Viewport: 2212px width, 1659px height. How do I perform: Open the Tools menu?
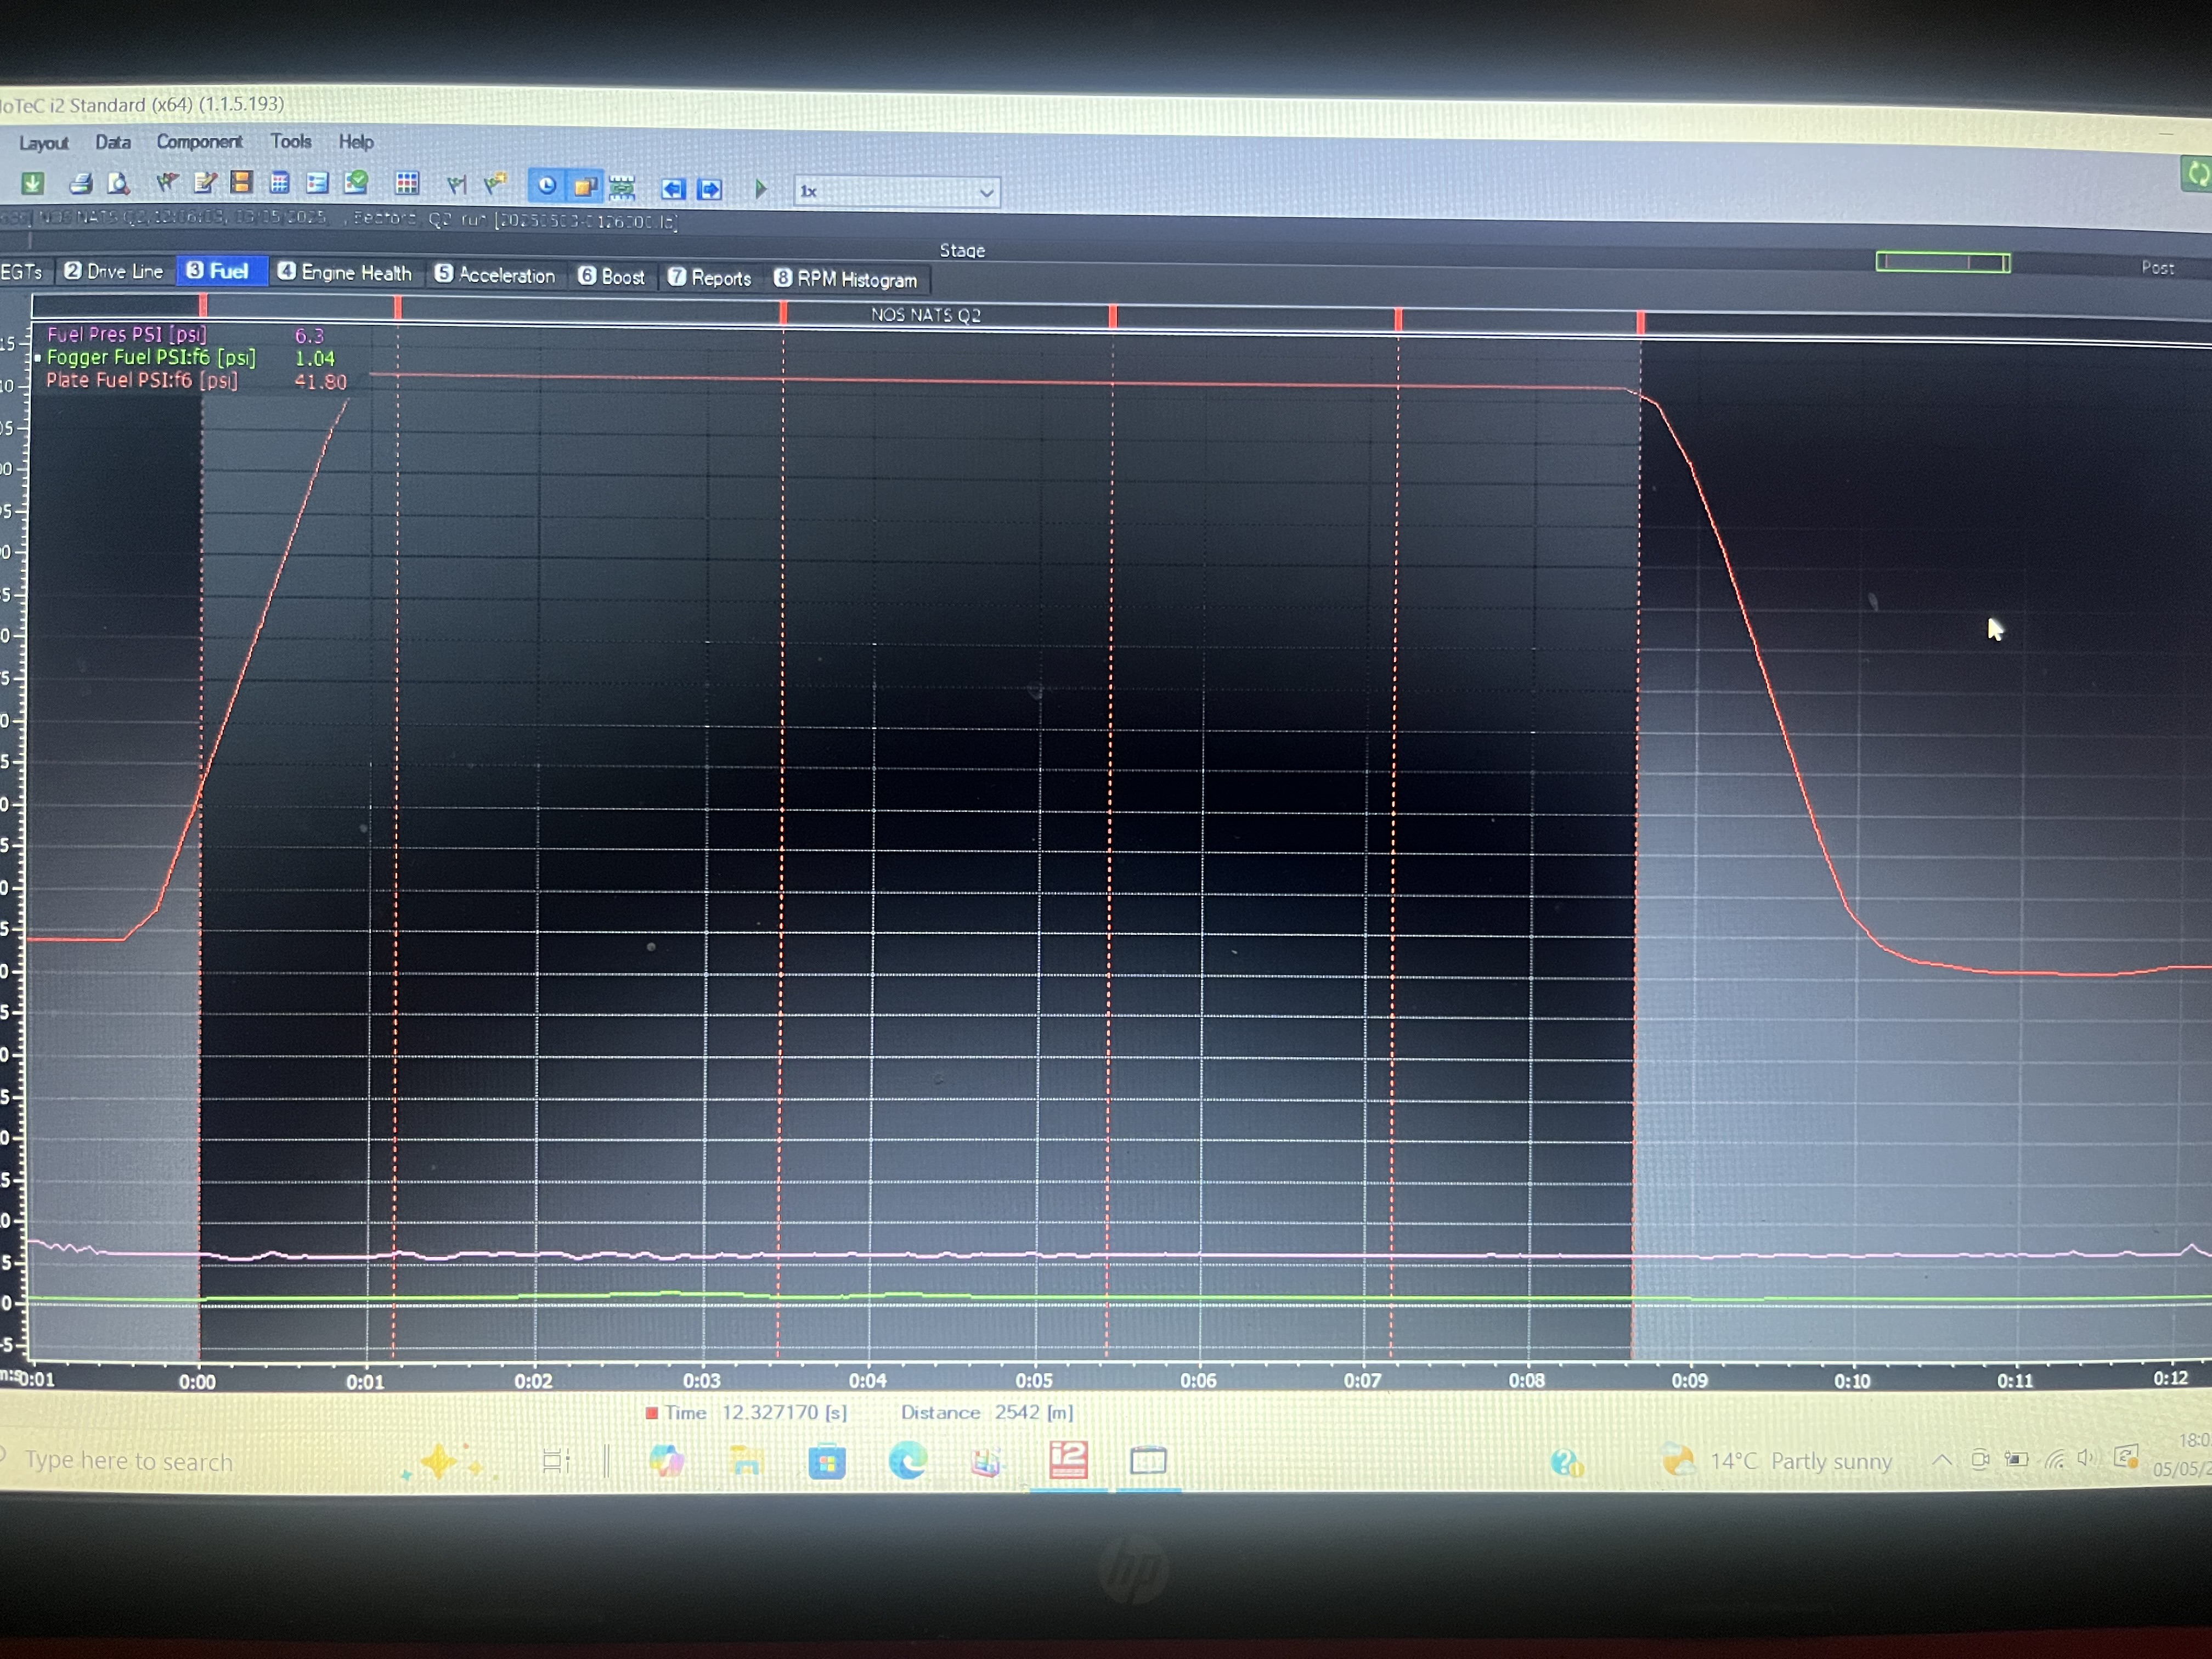291,141
